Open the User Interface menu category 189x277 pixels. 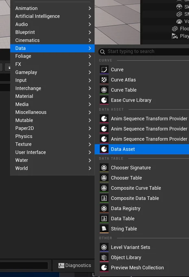(x=52, y=152)
